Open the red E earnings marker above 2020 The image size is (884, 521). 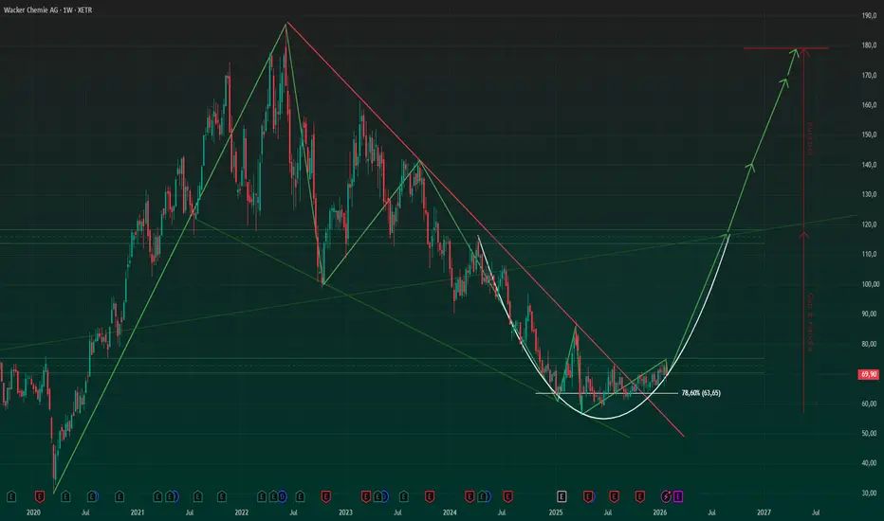click(40, 496)
